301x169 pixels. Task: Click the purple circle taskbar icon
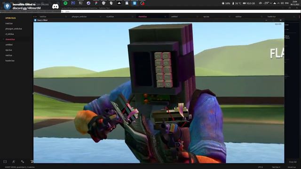tap(88, 3)
